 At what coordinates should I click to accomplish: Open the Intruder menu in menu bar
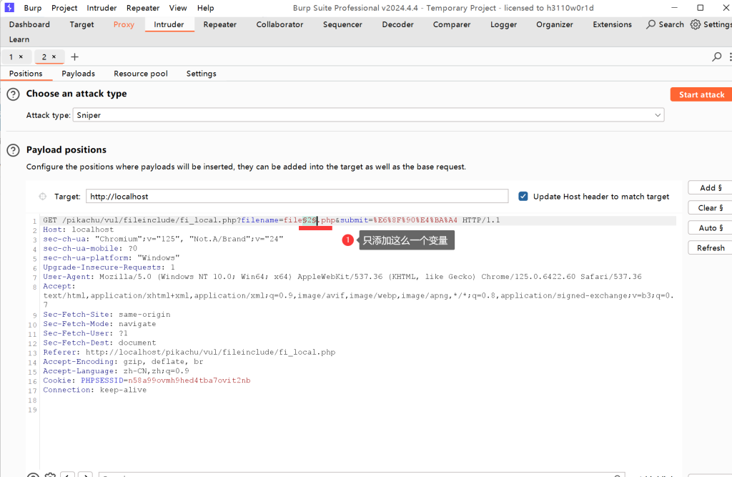tap(102, 8)
